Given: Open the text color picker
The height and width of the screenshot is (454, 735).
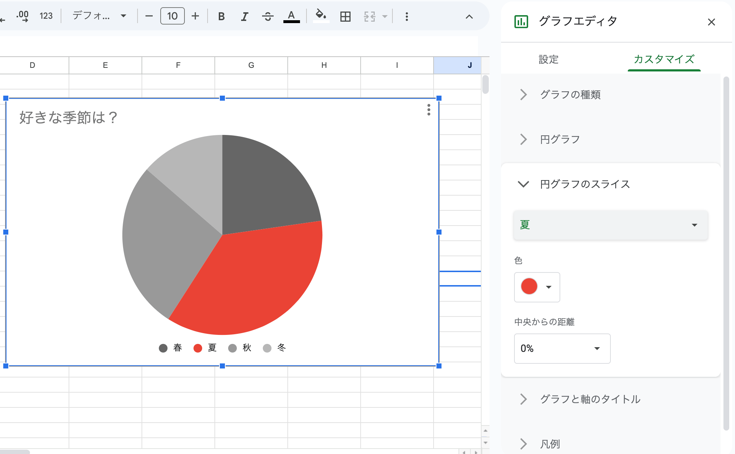Looking at the screenshot, I should click(x=291, y=16).
